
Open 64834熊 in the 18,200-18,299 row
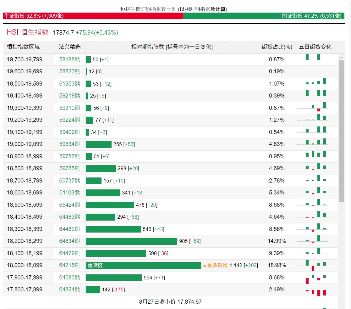click(x=69, y=241)
